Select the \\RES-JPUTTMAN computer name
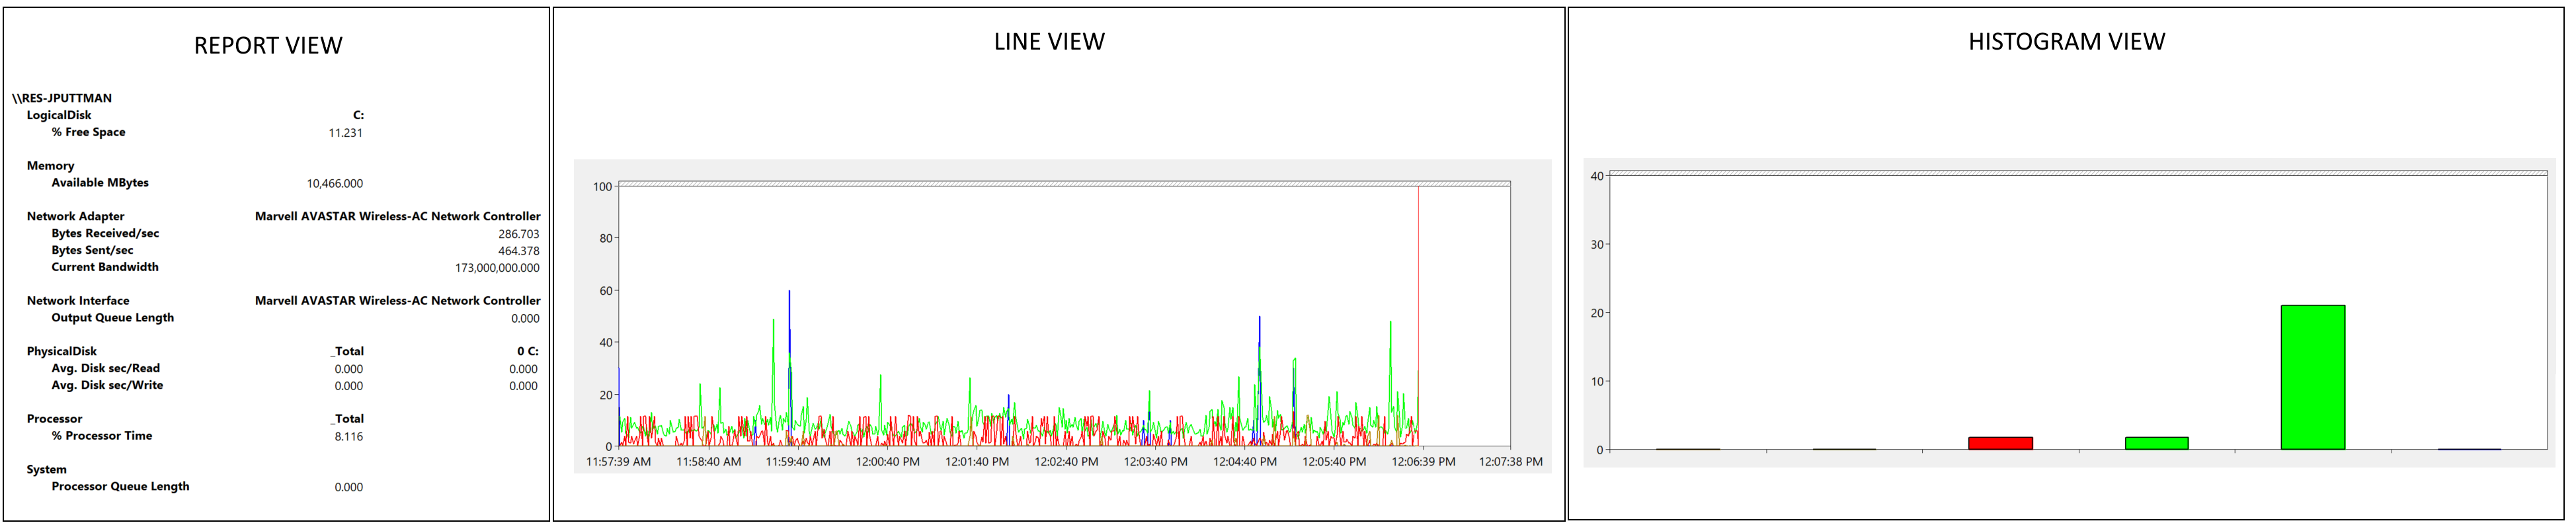 62,98
